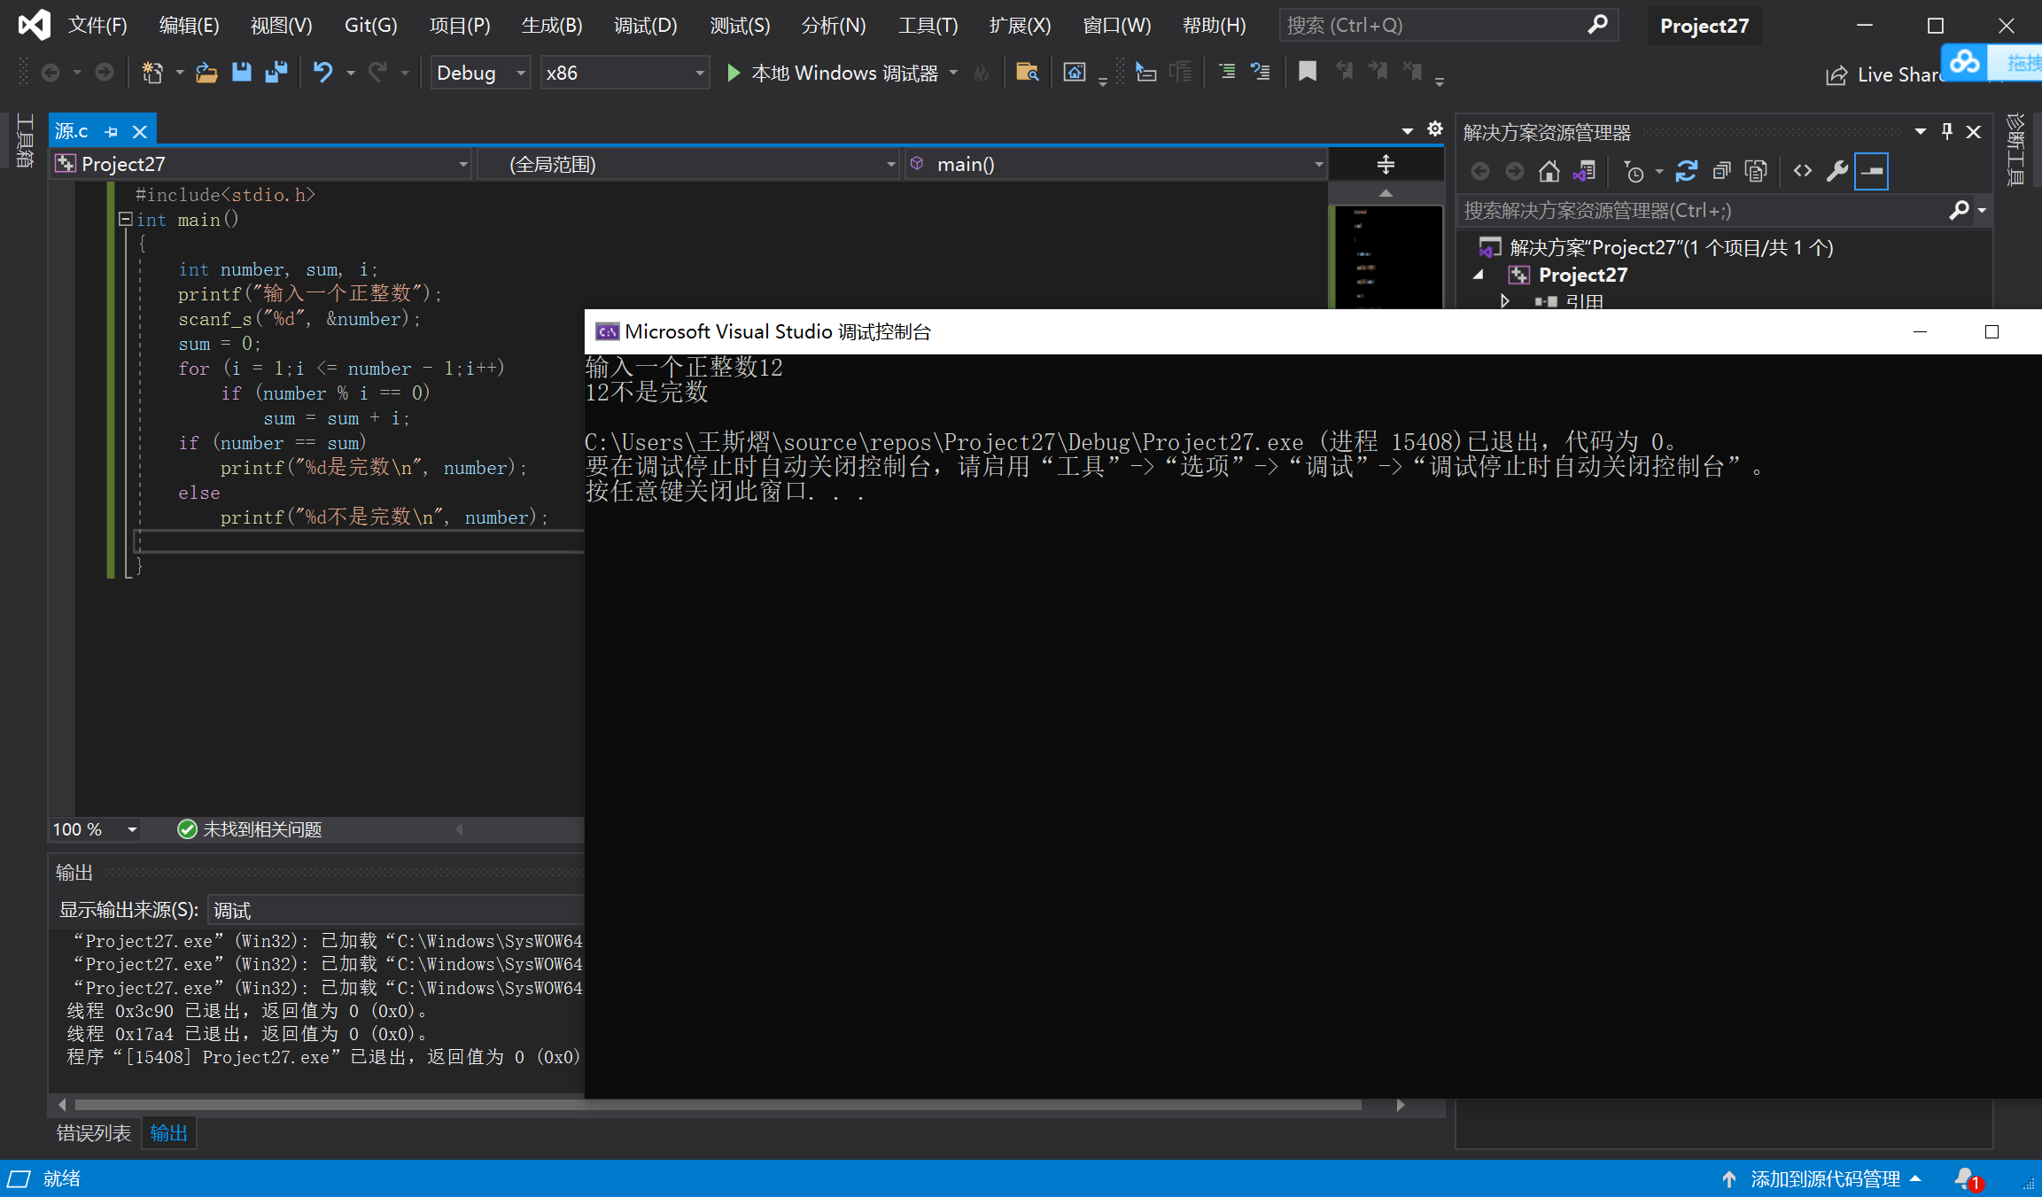
Task: Switch to the 输出 tab
Action: pyautogui.click(x=168, y=1133)
